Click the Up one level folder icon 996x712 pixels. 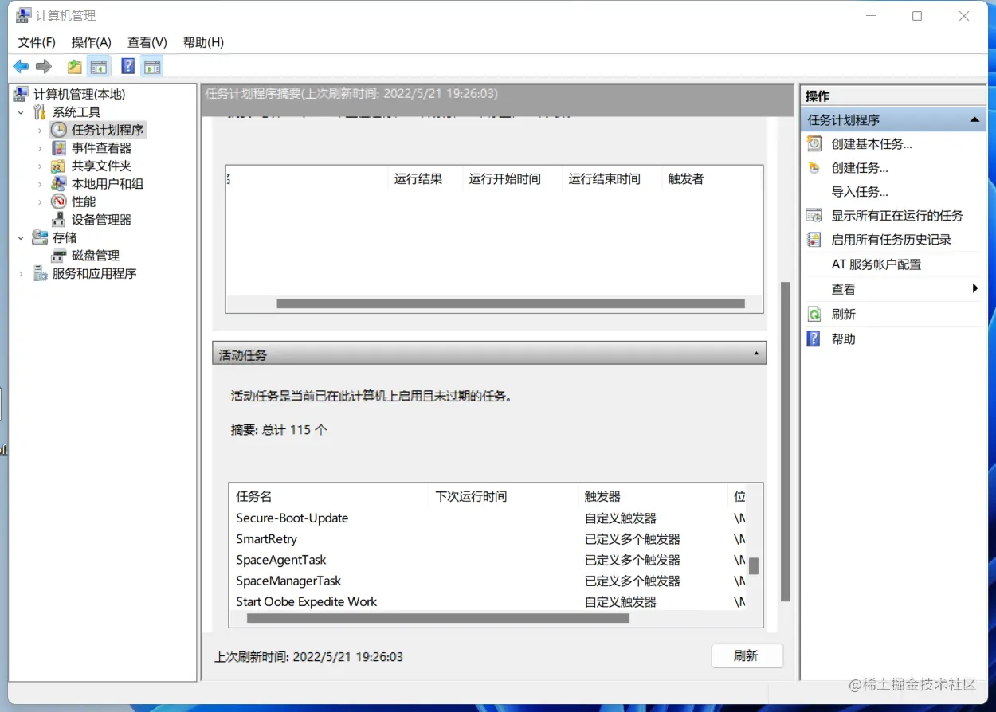(x=74, y=67)
